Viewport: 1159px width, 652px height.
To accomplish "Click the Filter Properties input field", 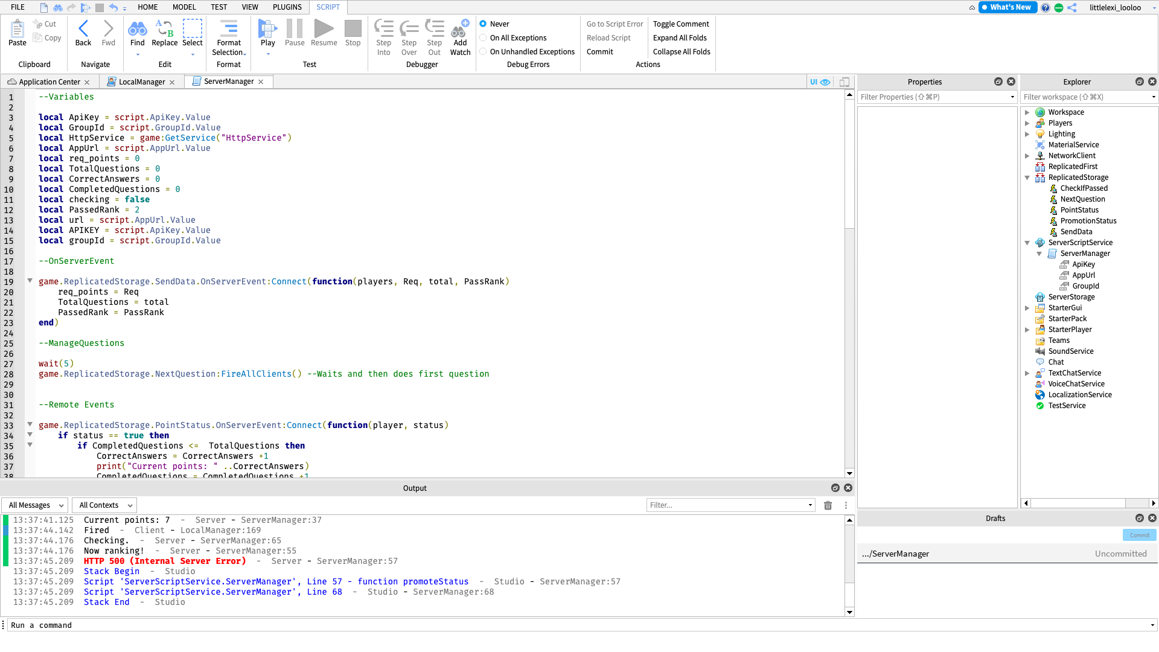I will click(937, 97).
